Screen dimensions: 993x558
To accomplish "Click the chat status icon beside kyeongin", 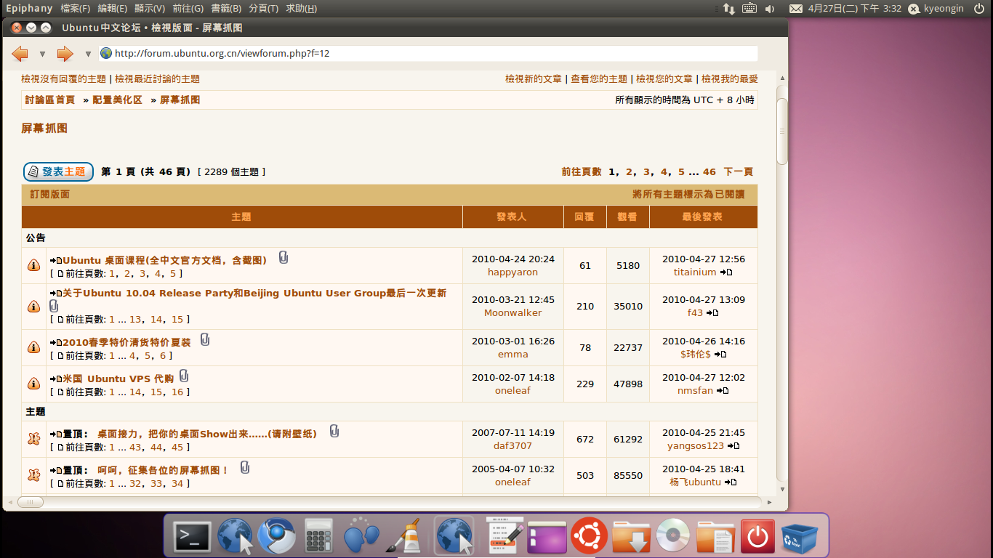I will (914, 9).
